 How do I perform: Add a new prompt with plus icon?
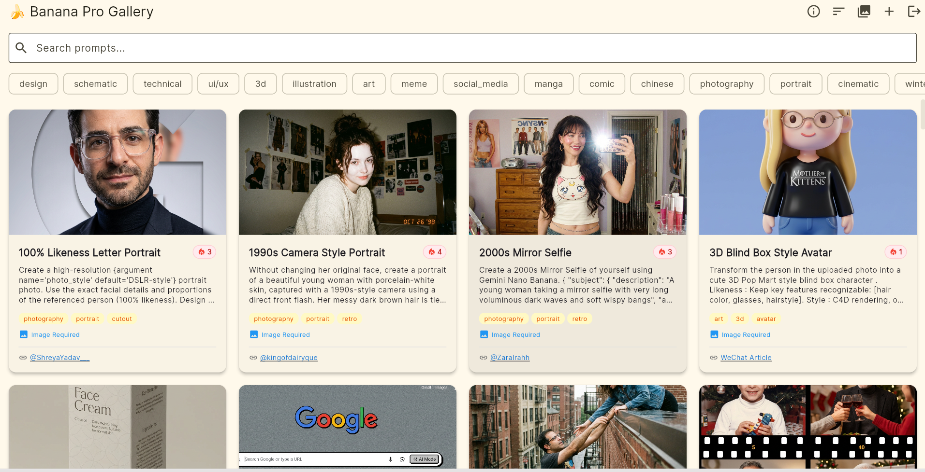[x=889, y=12]
